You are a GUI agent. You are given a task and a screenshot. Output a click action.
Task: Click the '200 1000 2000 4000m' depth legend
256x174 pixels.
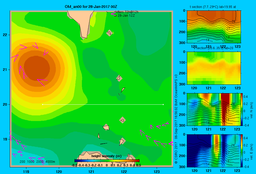(x=37, y=162)
